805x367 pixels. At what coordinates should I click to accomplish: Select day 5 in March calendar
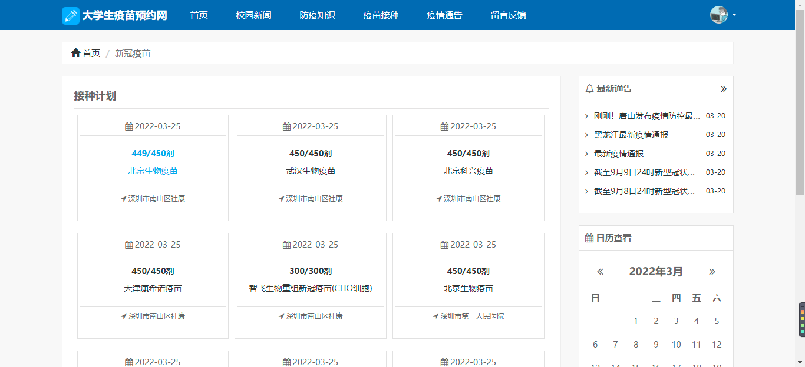[717, 321]
